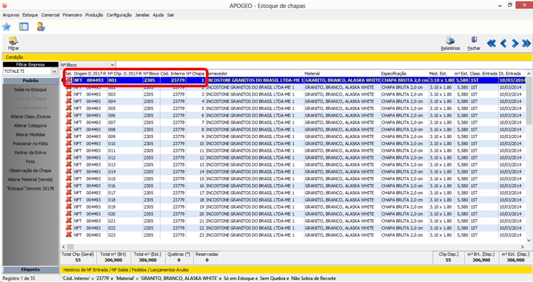Viewport: 533px width, 282px height.
Task: Click Saída no Estoque in sidebar
Action: point(30,89)
